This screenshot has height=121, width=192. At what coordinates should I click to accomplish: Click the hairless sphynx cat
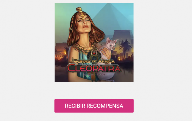108,49
